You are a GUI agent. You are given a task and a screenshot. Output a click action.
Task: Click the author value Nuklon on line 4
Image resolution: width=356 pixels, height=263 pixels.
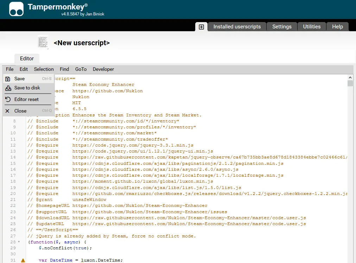click(81, 97)
